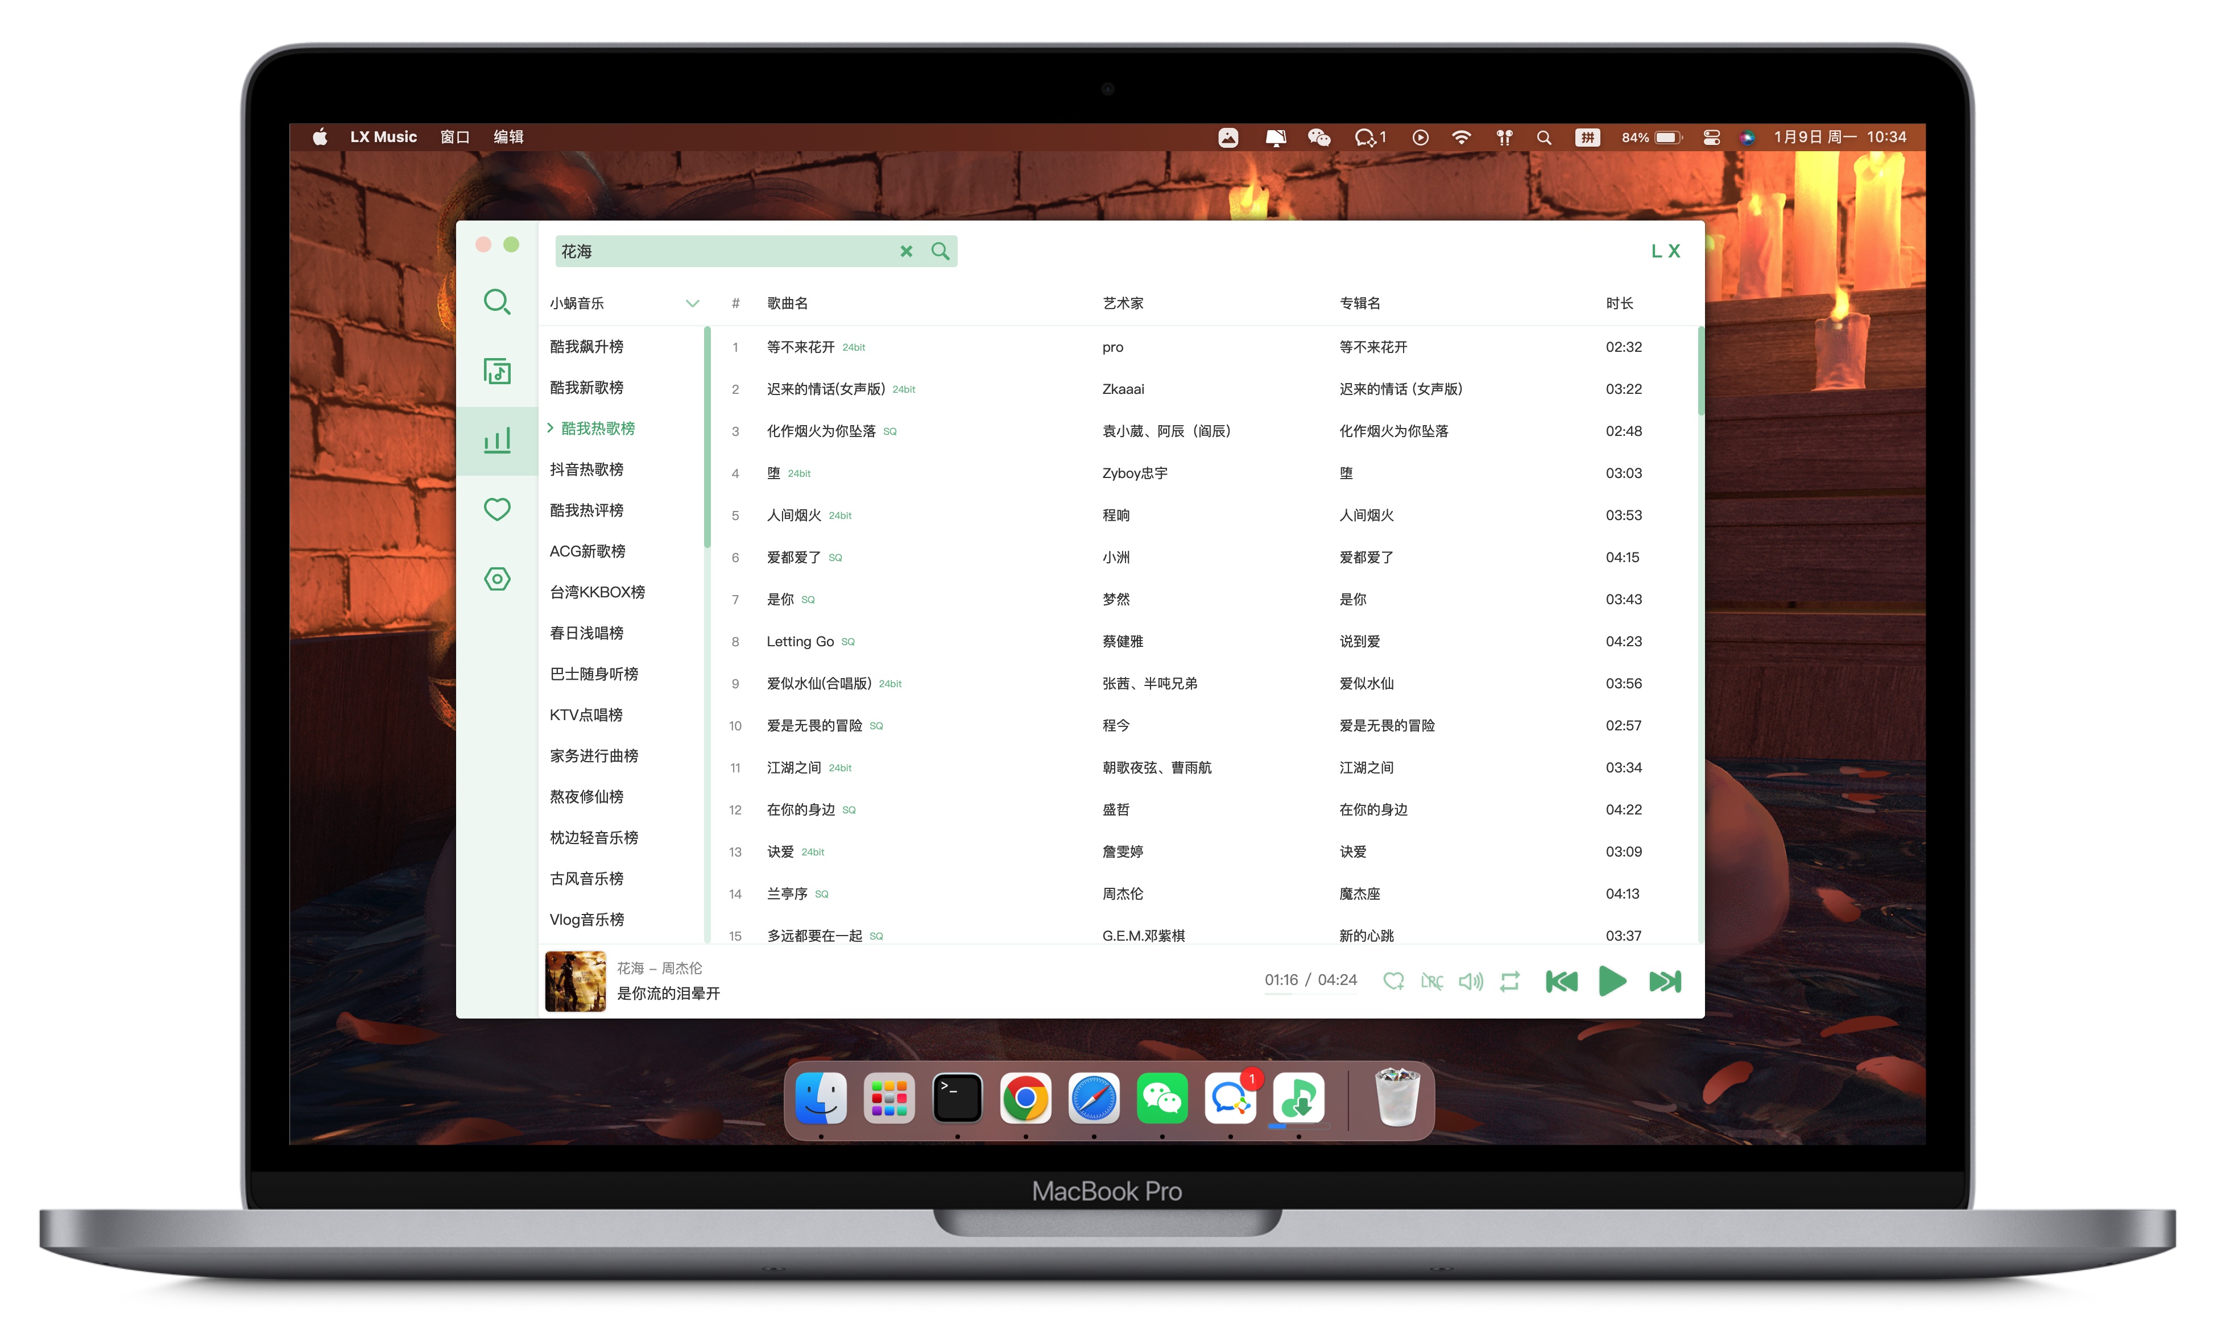
Task: Select the 酷我热评榜 chart
Action: (586, 510)
